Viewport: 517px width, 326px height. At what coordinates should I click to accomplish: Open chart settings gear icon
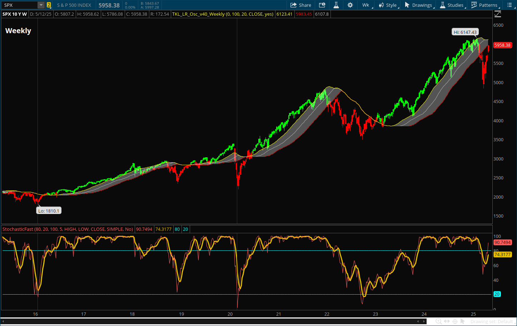(x=350, y=5)
